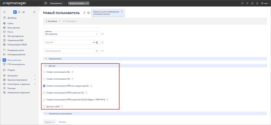Click the Управление DNS icon
The height and width of the screenshot is (125, 271).
(x=4, y=40)
